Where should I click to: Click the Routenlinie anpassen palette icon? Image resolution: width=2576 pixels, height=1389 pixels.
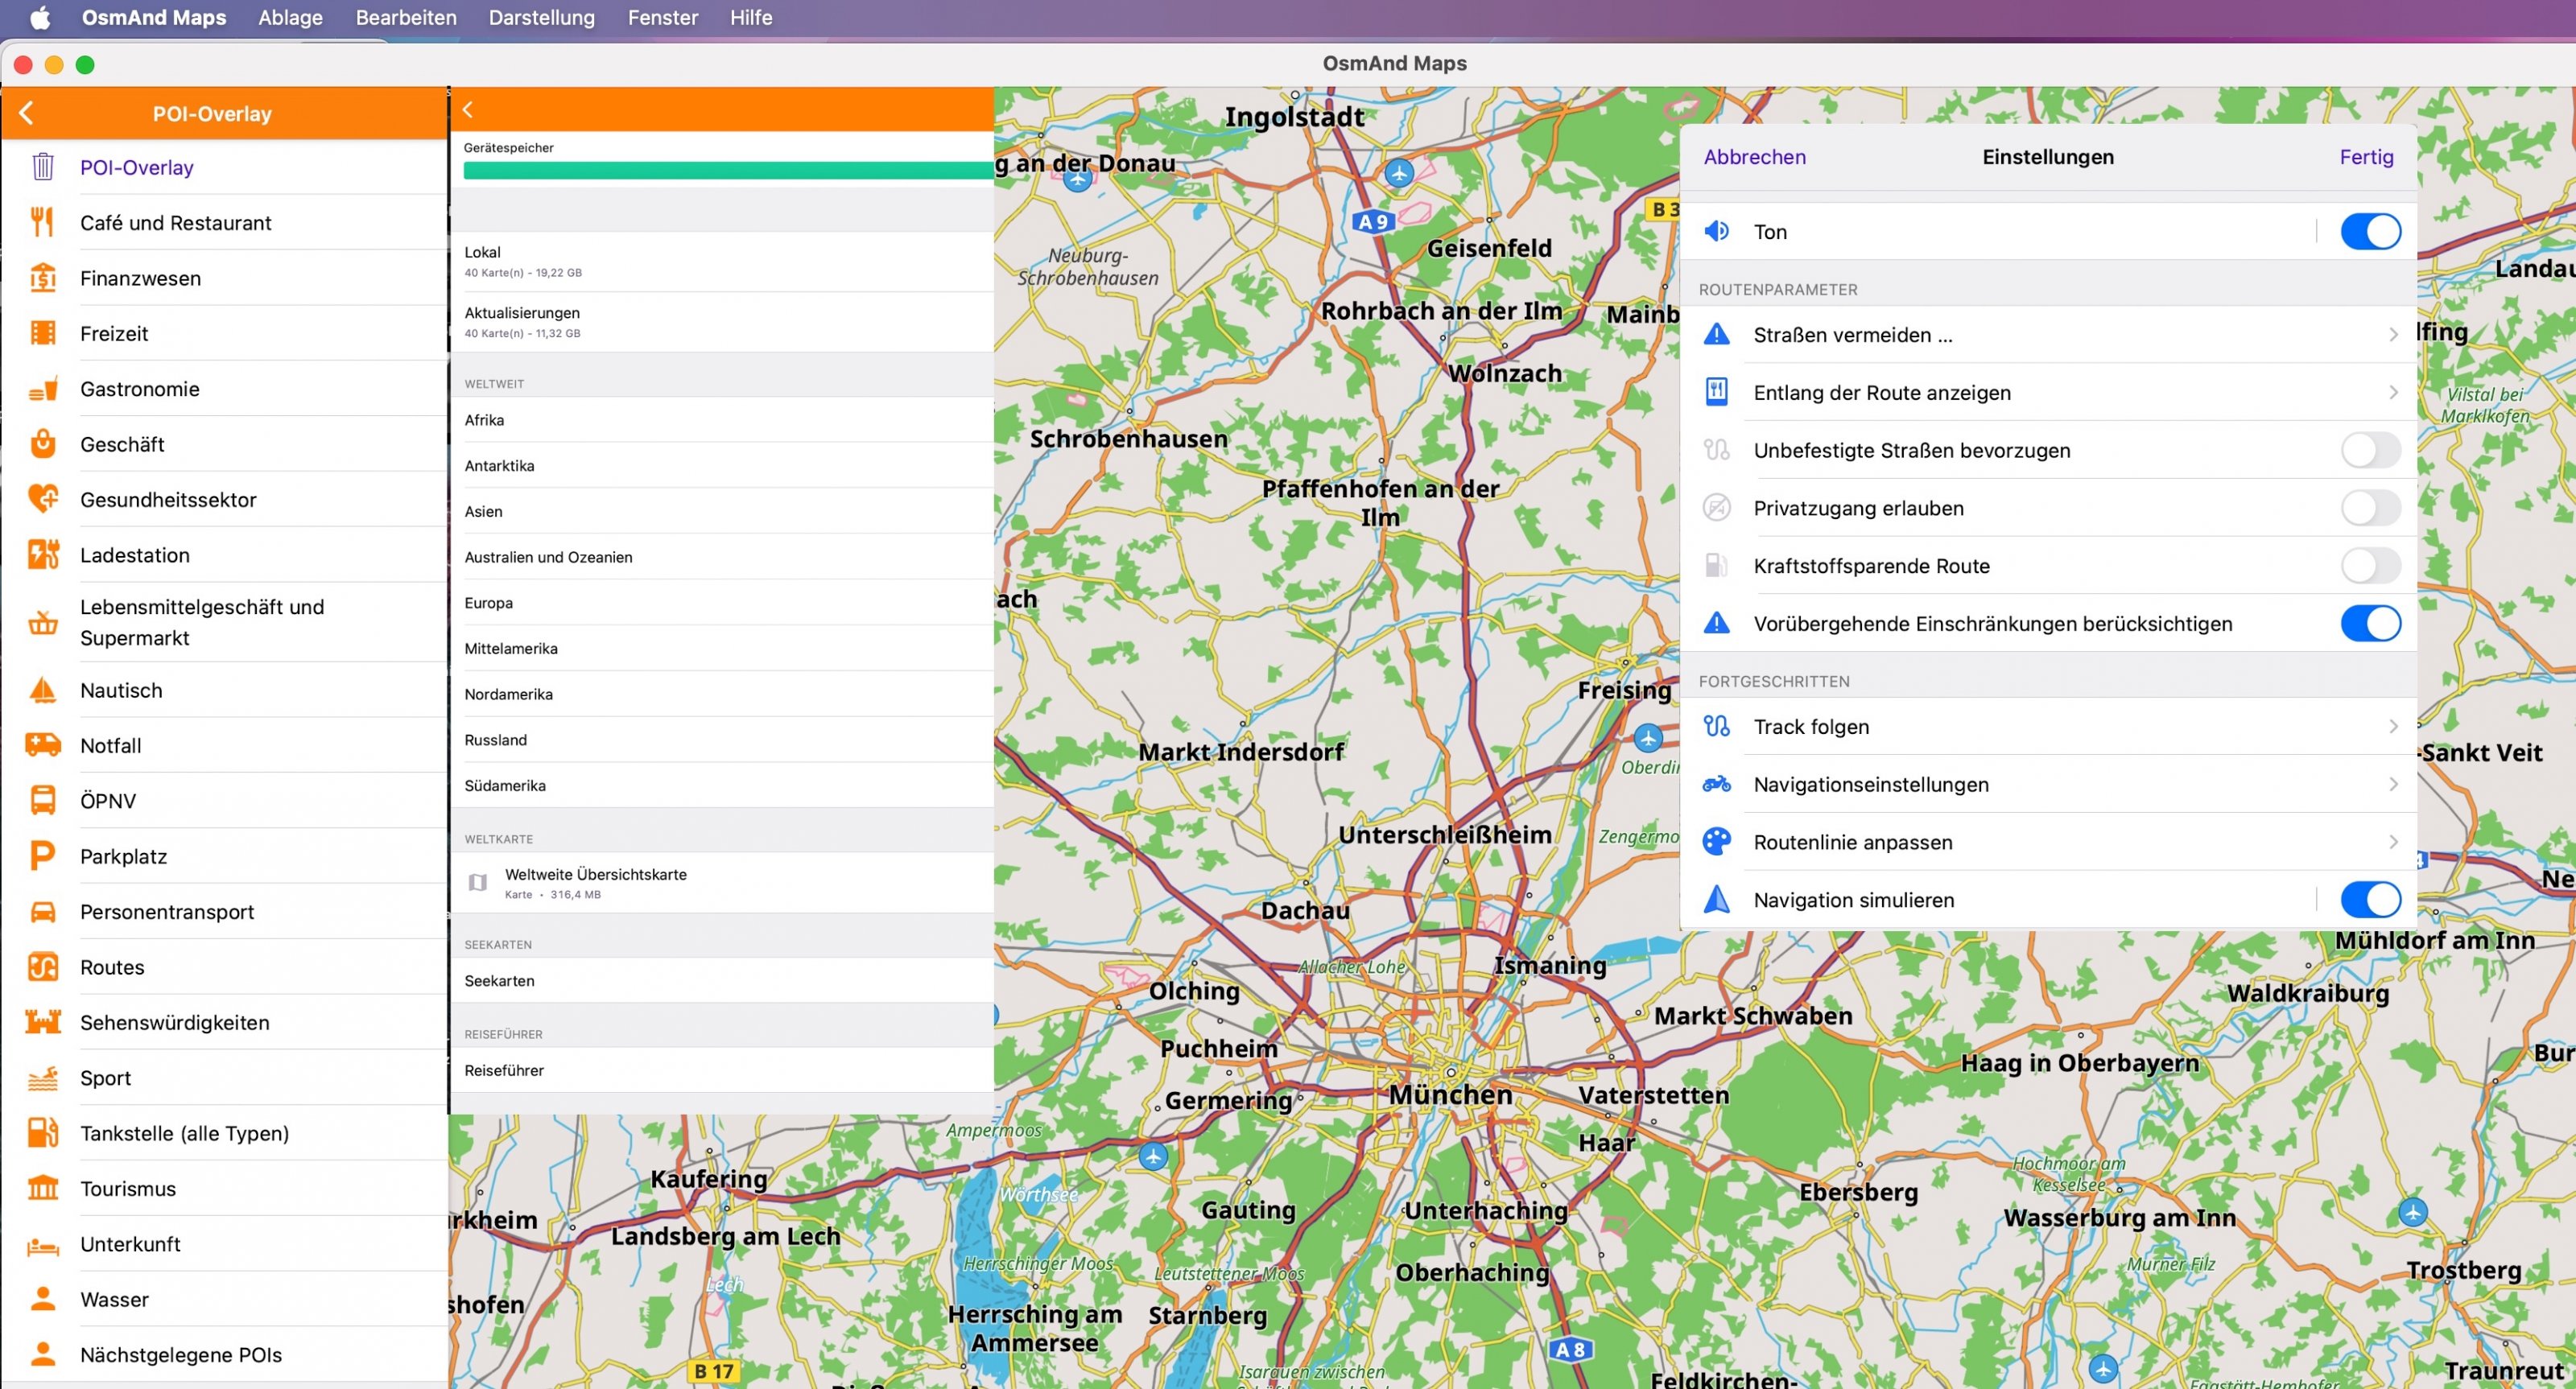tap(1717, 842)
